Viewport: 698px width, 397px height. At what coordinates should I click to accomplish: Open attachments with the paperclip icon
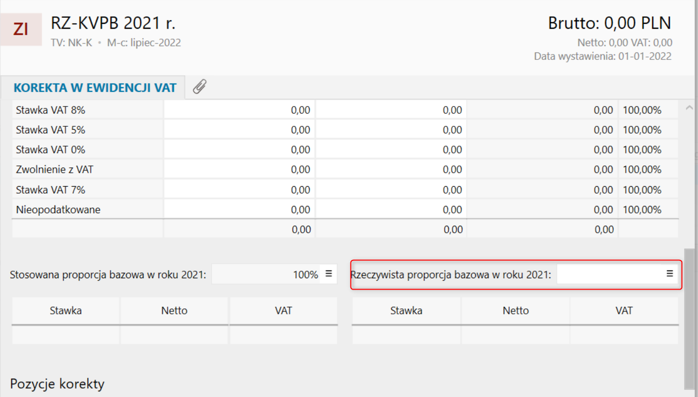tap(199, 87)
